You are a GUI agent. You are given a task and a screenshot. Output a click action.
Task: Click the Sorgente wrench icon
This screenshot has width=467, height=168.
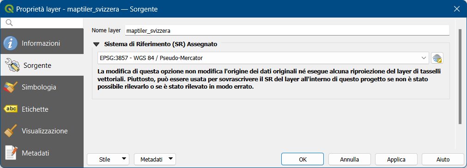pyautogui.click(x=12, y=65)
